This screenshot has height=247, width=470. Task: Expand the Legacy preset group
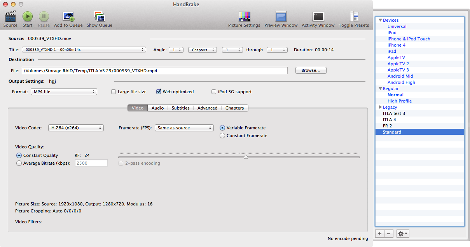coord(380,107)
